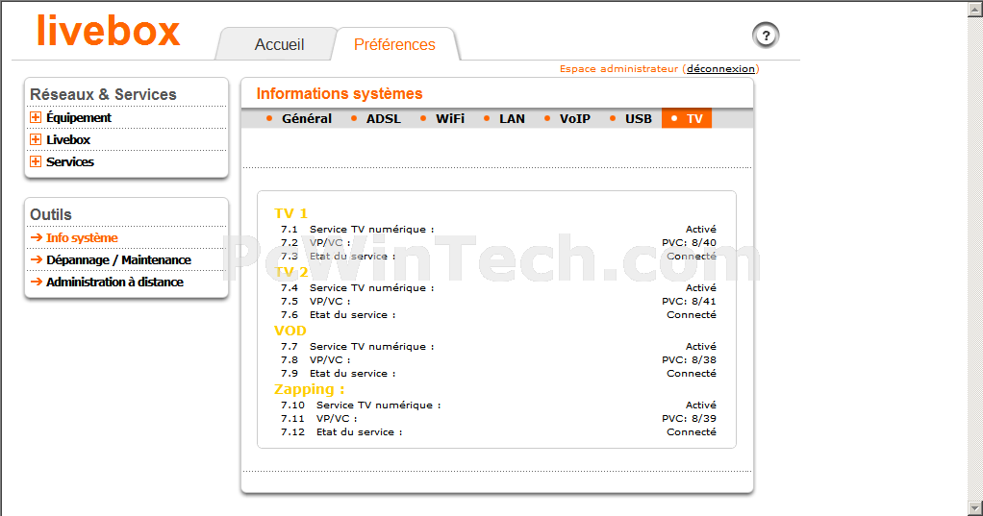Open Dépannage / Maintenance link
This screenshot has height=516, width=983.
click(x=118, y=259)
